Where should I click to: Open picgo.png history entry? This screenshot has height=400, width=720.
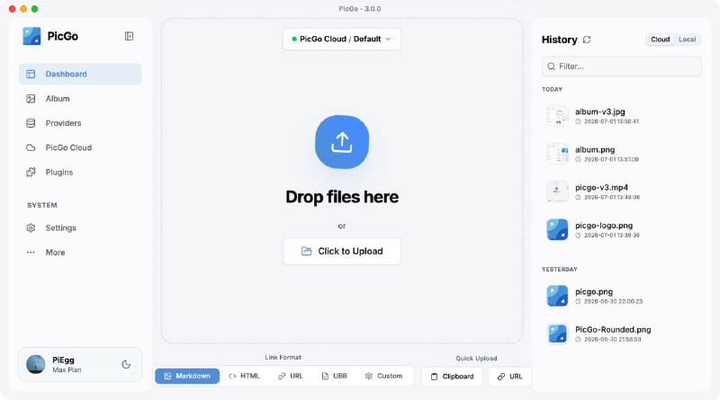621,296
